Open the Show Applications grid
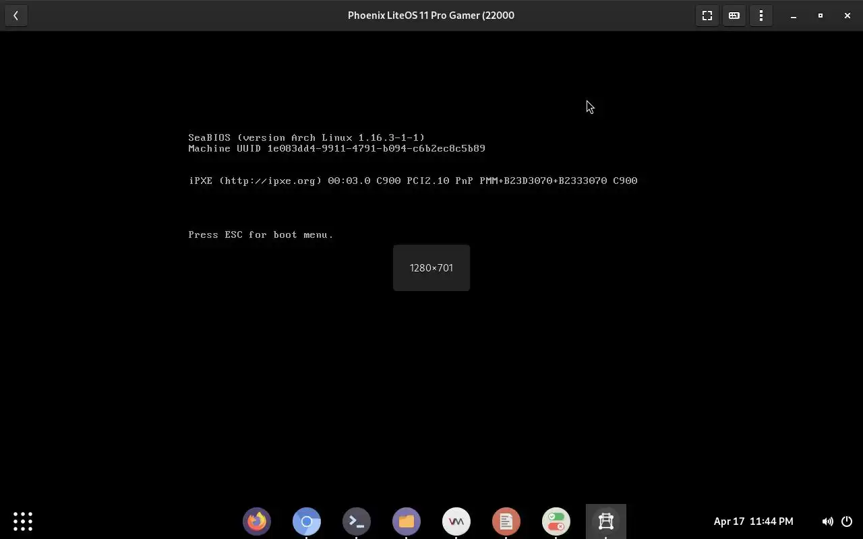This screenshot has height=539, width=863. pyautogui.click(x=23, y=521)
